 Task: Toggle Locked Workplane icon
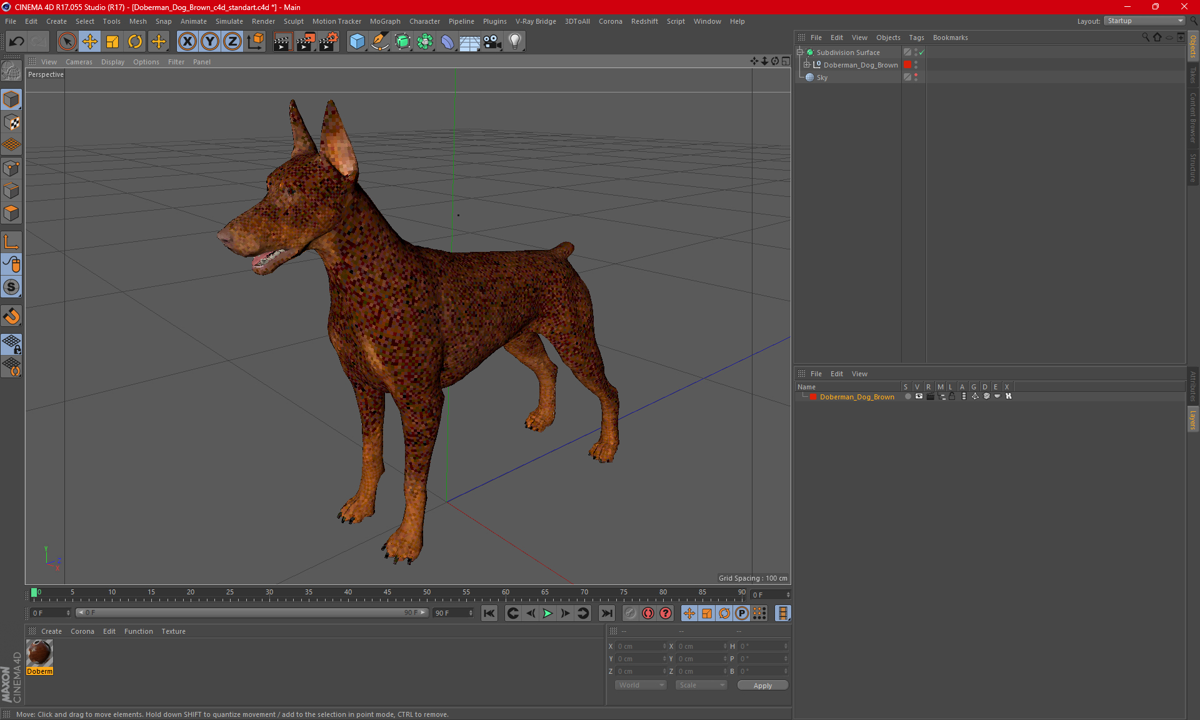11,344
